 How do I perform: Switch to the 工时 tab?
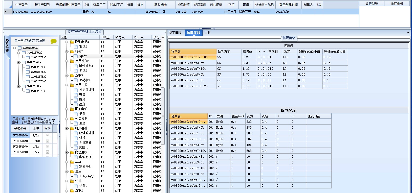coord(208,33)
